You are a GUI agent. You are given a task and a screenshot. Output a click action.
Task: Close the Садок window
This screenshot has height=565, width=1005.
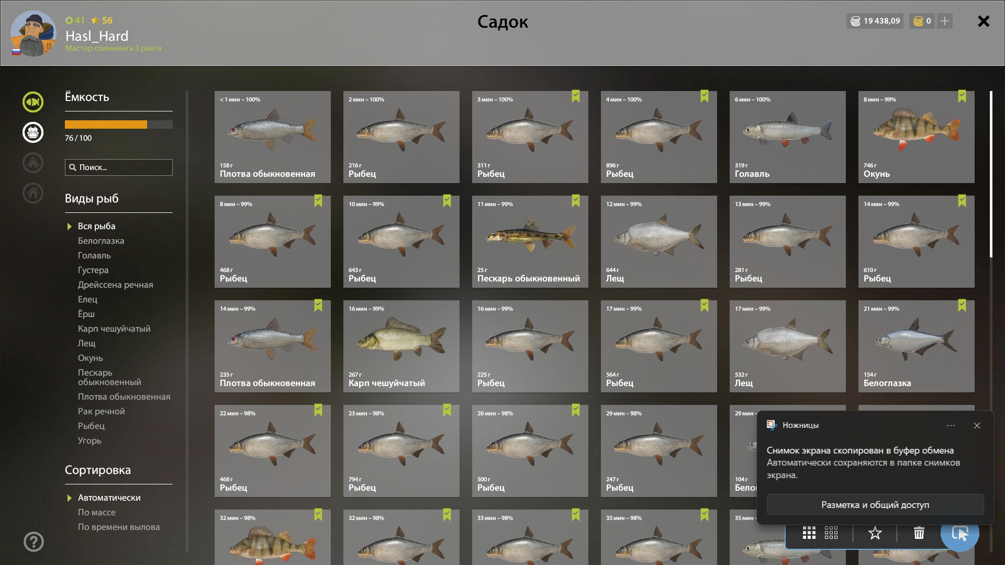tap(984, 21)
